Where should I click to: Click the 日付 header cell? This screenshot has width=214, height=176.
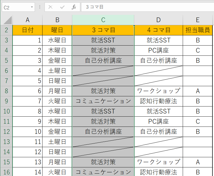[x=27, y=30]
